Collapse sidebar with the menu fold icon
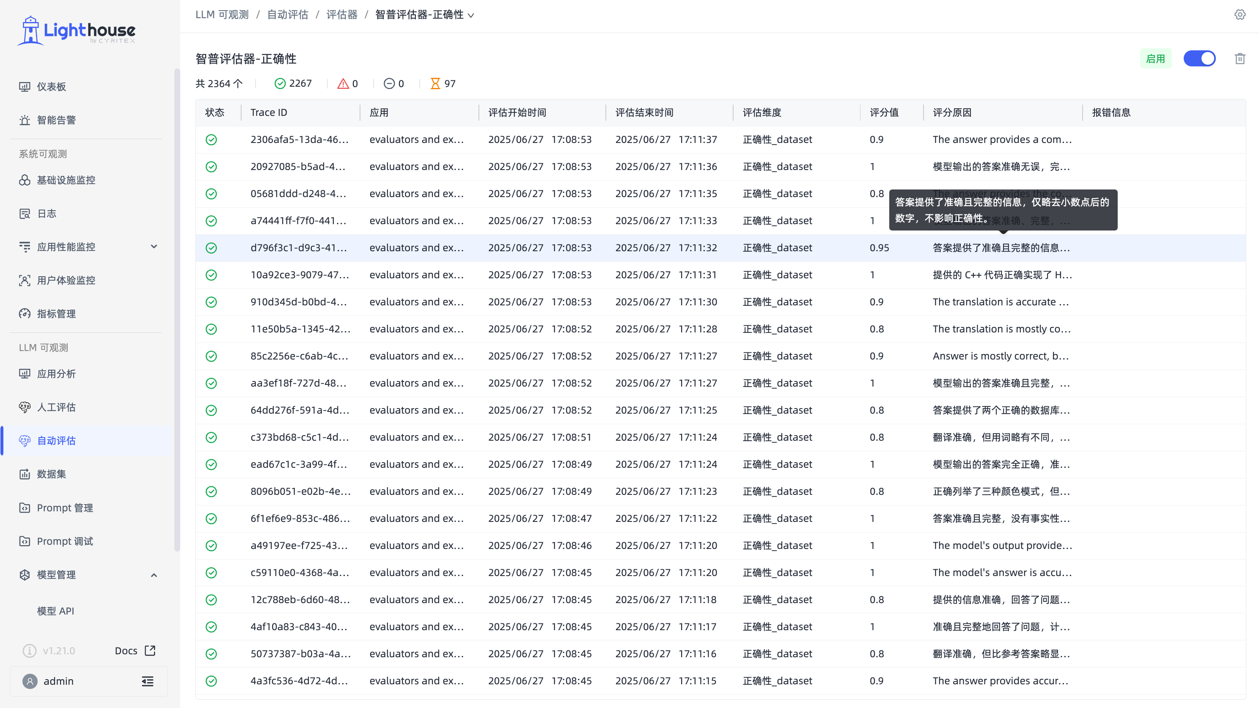This screenshot has width=1259, height=708. click(x=148, y=681)
